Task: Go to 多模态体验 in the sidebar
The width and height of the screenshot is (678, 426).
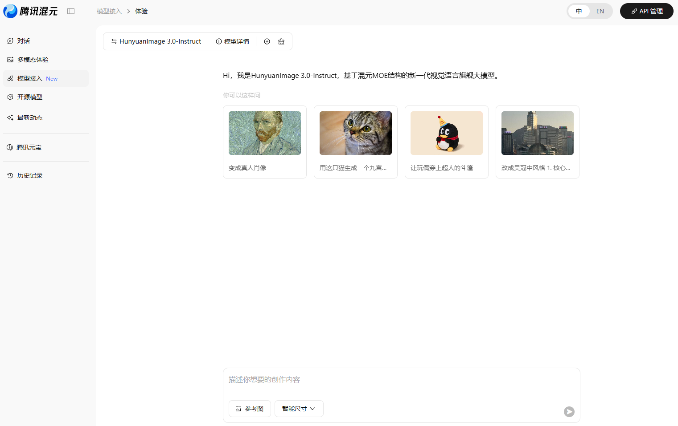Action: pos(33,60)
